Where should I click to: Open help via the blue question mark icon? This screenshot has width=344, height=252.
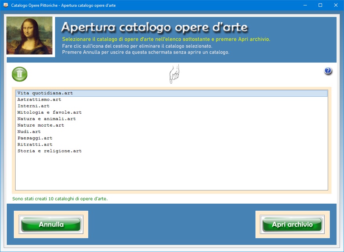coord(328,71)
